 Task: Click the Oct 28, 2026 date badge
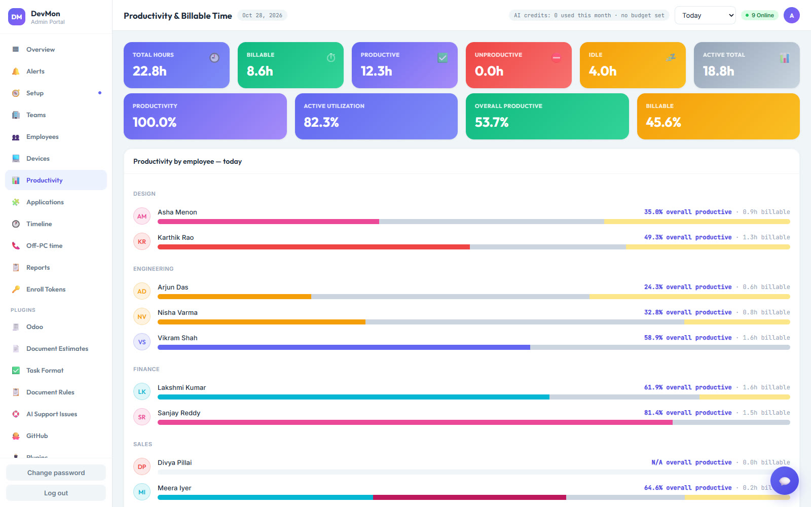point(262,15)
